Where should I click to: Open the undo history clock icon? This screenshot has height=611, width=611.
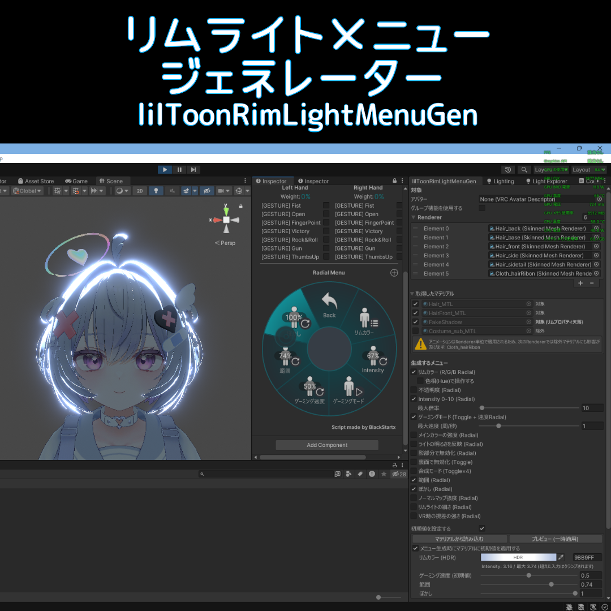[x=507, y=170]
